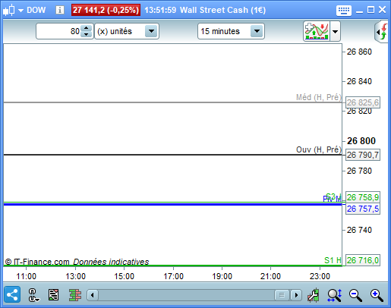Open the chart style candlestick icon menu
391x308 pixels.
click(x=13, y=10)
